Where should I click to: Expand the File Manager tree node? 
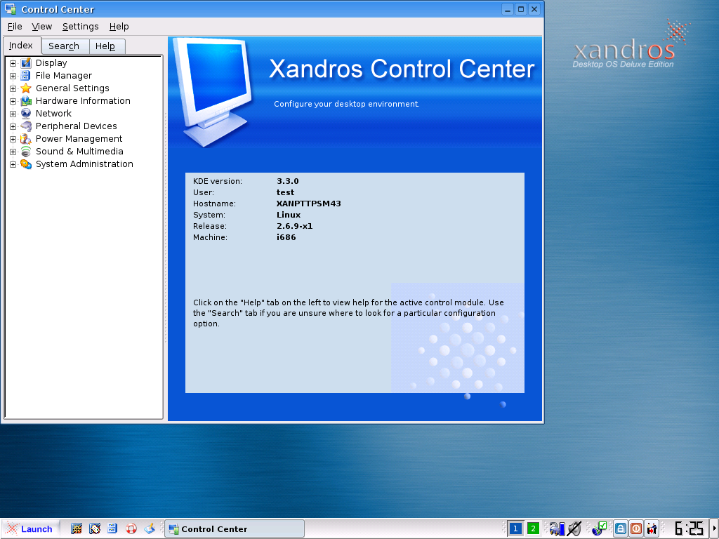tap(13, 76)
